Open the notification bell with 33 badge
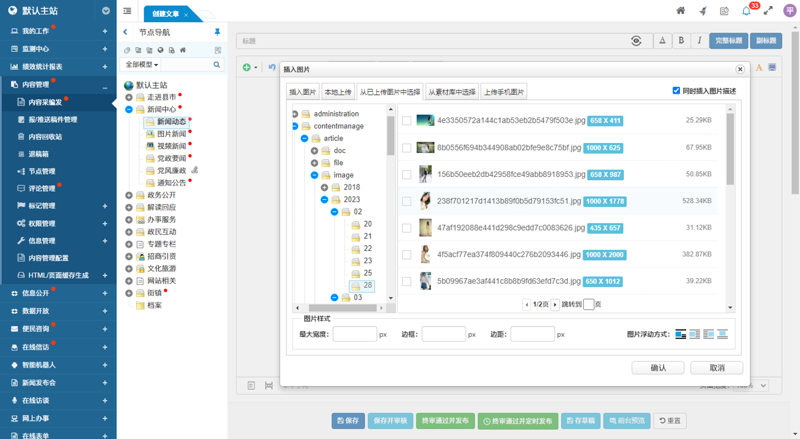The image size is (800, 439). [746, 10]
